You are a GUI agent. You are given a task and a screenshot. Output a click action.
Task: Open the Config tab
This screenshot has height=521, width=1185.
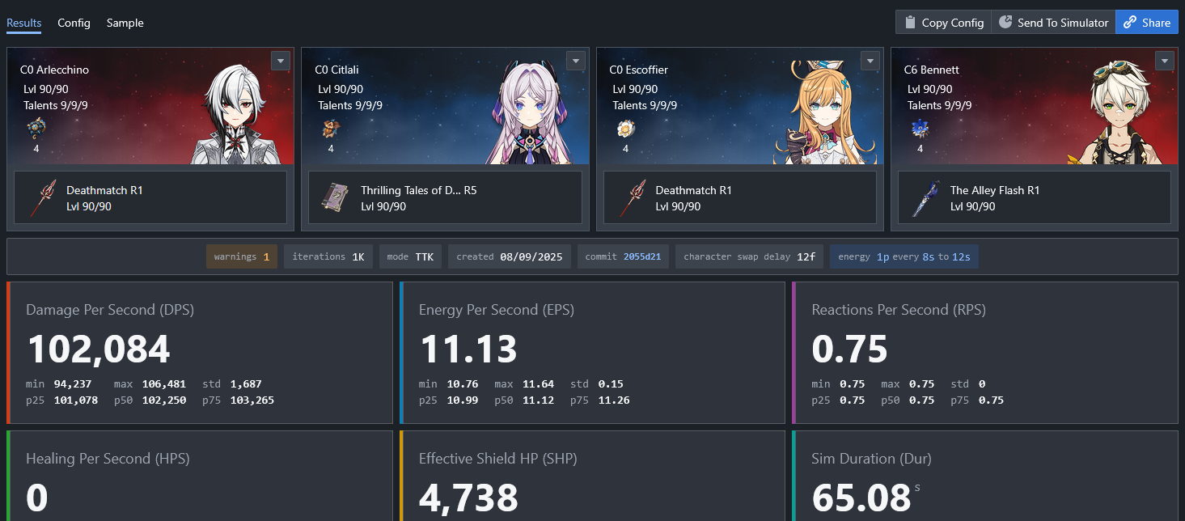pos(74,23)
